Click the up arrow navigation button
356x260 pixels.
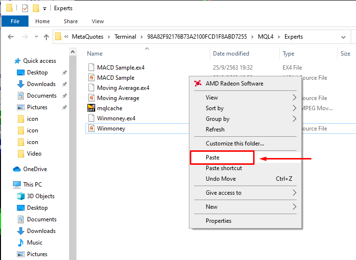coord(46,37)
